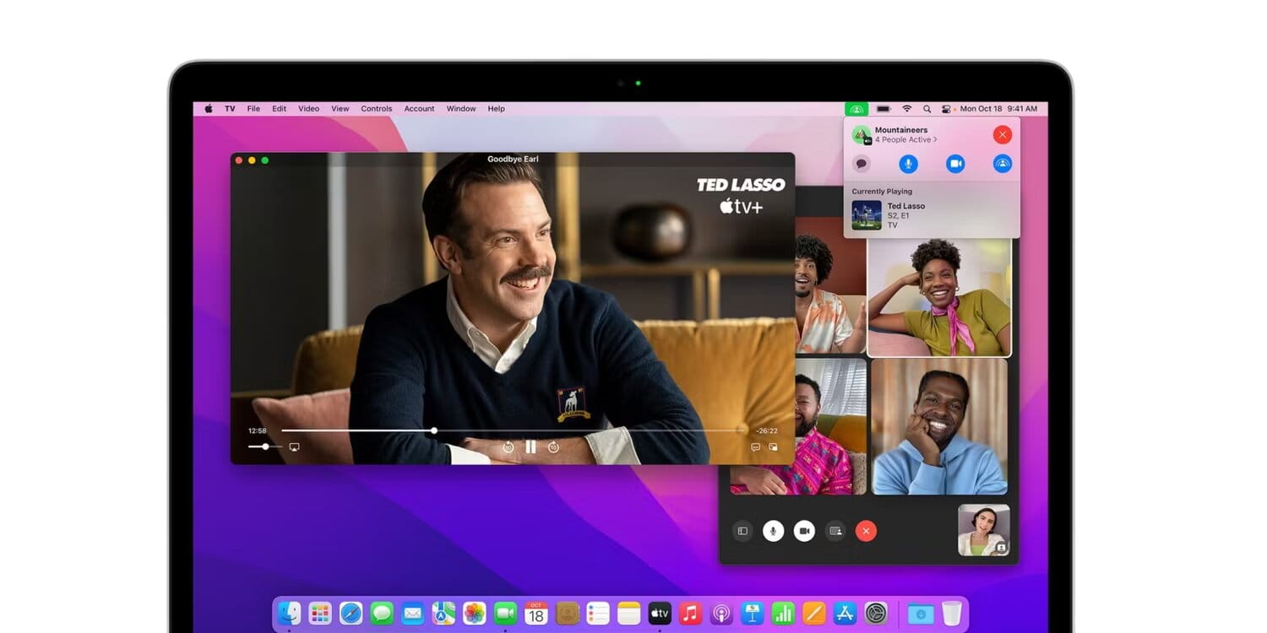Click your self-view thumbnail in FaceTime
This screenshot has width=1267, height=633.
coord(982,529)
